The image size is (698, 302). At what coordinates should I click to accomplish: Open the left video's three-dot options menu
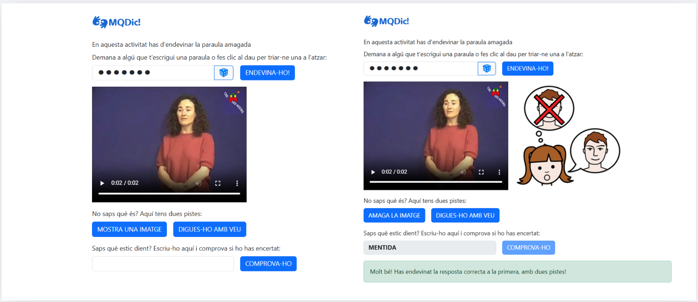pyautogui.click(x=237, y=183)
